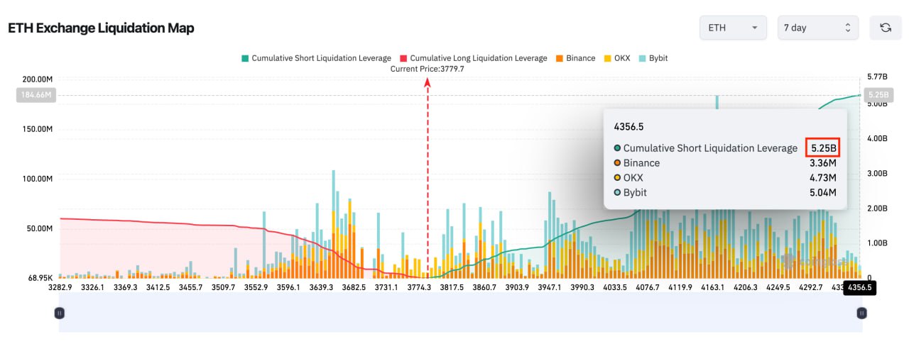
Task: Click the tooltip Bybit value 5.04M
Action: tap(822, 193)
